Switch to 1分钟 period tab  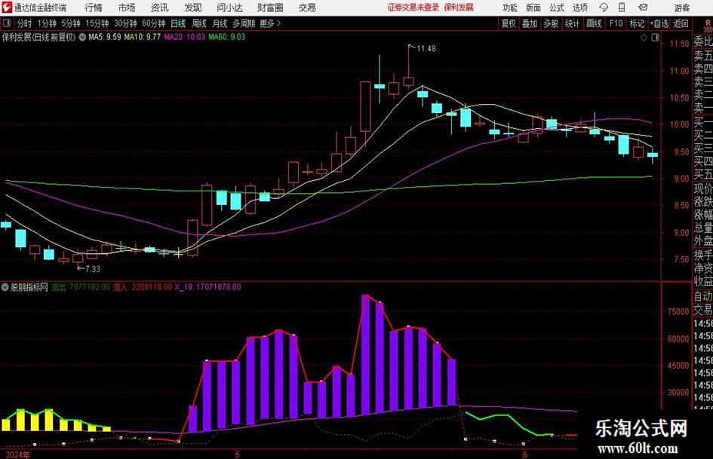[46, 23]
